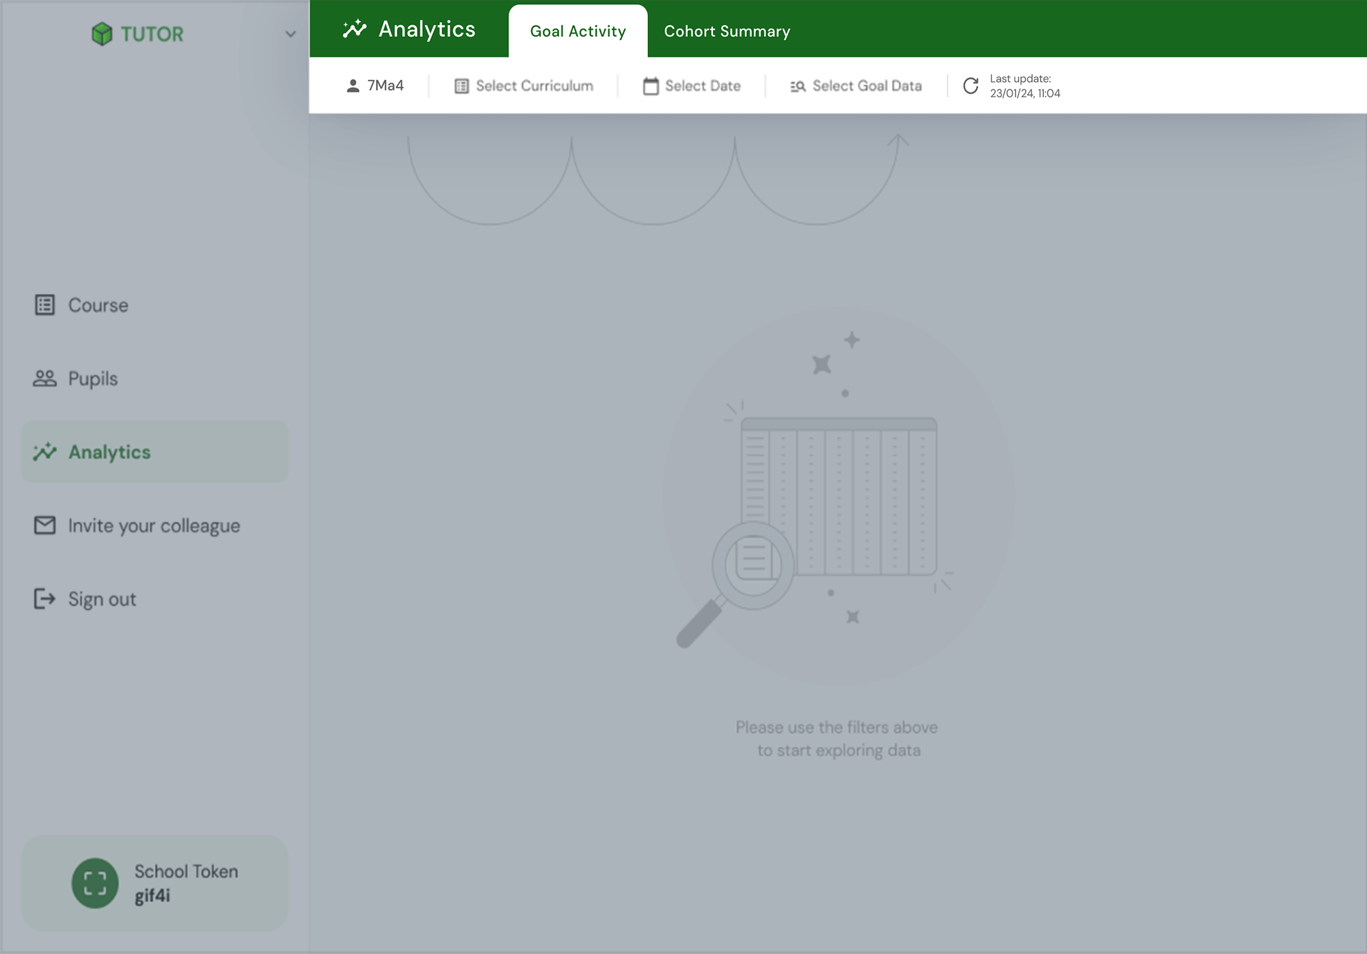Screen dimensions: 1367x954
Task: Select the Goal Activity tab
Action: (578, 31)
